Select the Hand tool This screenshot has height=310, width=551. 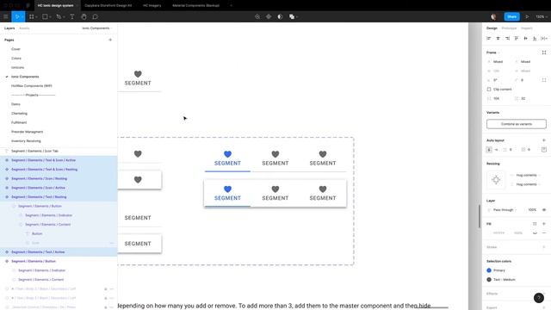84,16
